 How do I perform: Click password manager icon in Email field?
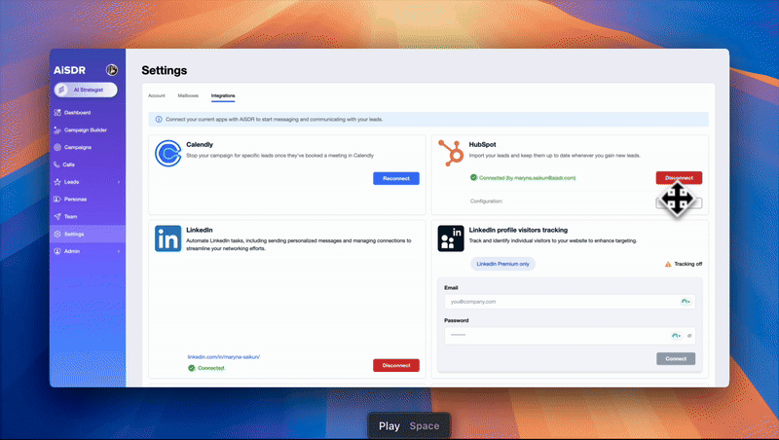pyautogui.click(x=686, y=302)
